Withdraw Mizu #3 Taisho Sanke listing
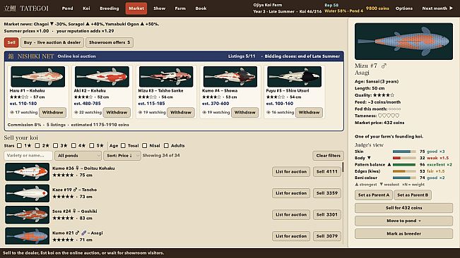 click(x=181, y=112)
